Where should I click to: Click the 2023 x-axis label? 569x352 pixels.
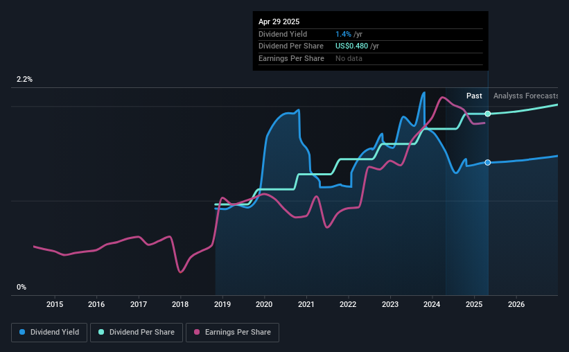pyautogui.click(x=390, y=304)
